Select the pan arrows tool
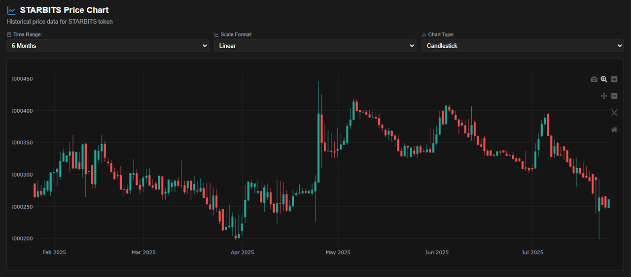Viewport: 631px width, 277px height. coord(604,96)
